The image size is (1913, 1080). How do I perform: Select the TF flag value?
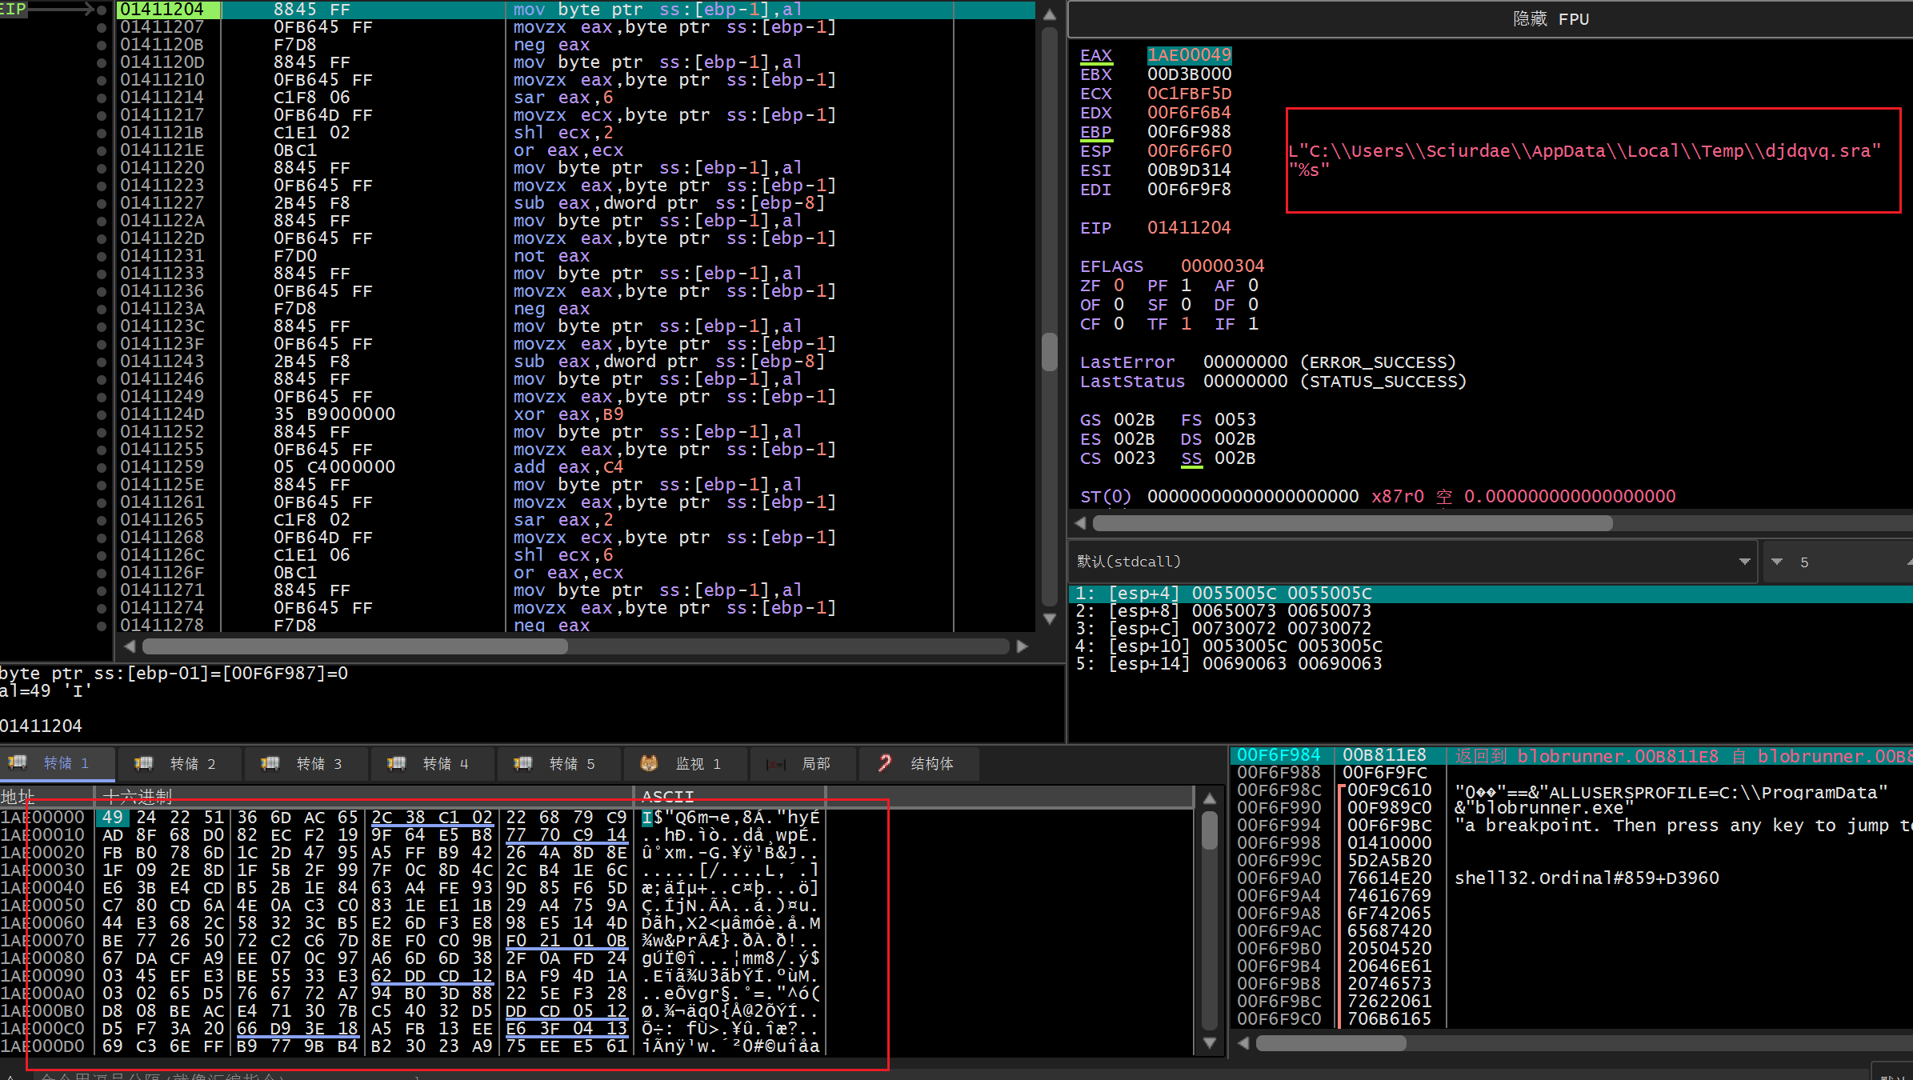pyautogui.click(x=1186, y=324)
